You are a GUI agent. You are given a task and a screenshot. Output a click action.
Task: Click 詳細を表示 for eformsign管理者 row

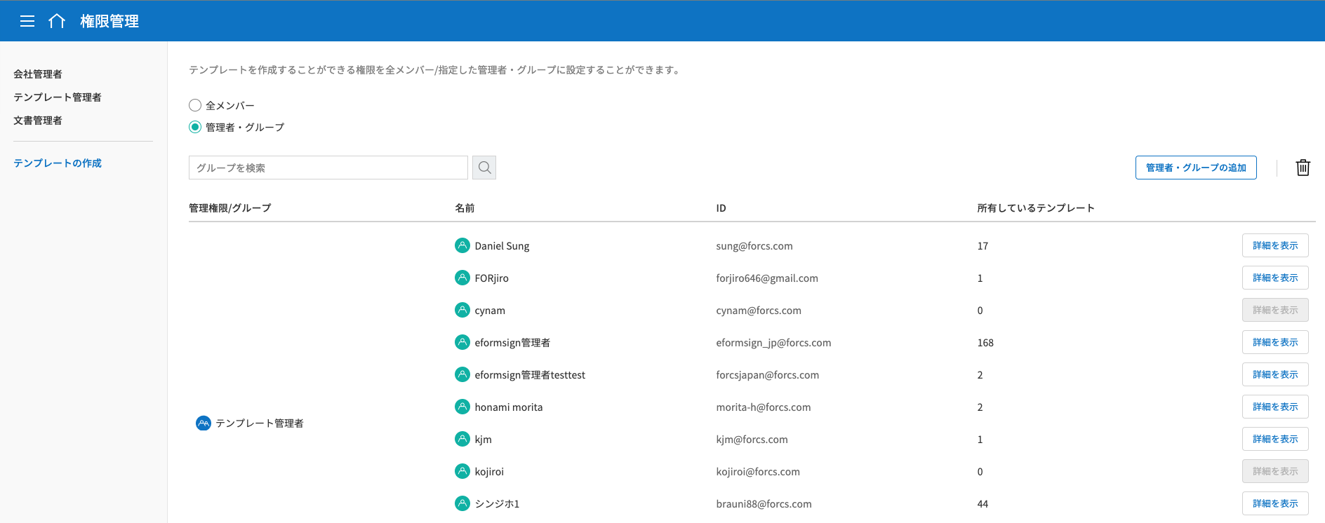(1274, 342)
